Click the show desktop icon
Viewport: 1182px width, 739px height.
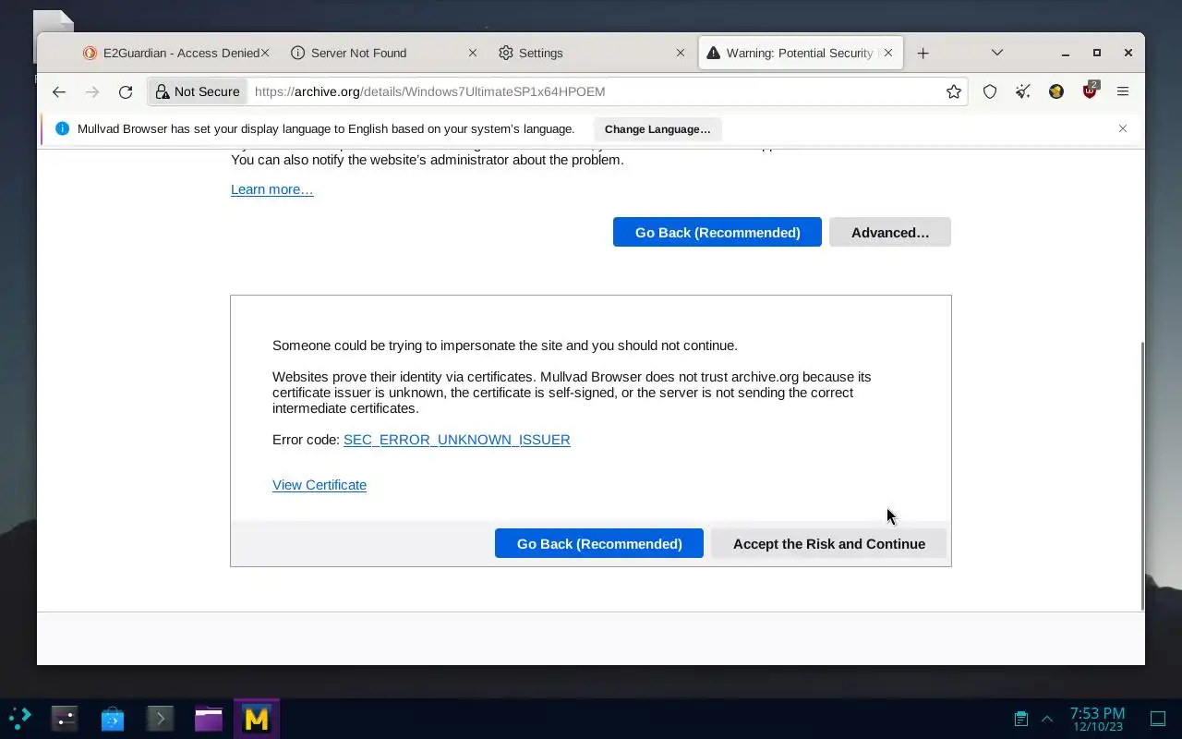tap(1158, 718)
